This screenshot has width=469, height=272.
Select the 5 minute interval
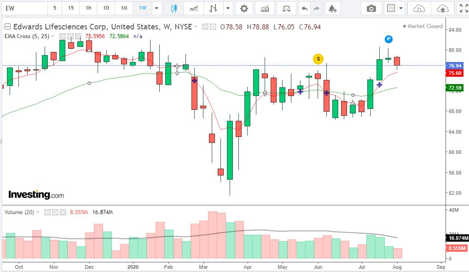(55, 8)
